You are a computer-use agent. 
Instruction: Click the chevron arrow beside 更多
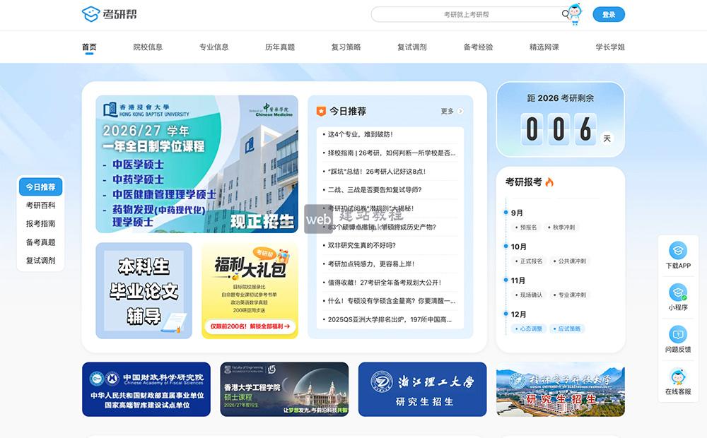coord(460,111)
